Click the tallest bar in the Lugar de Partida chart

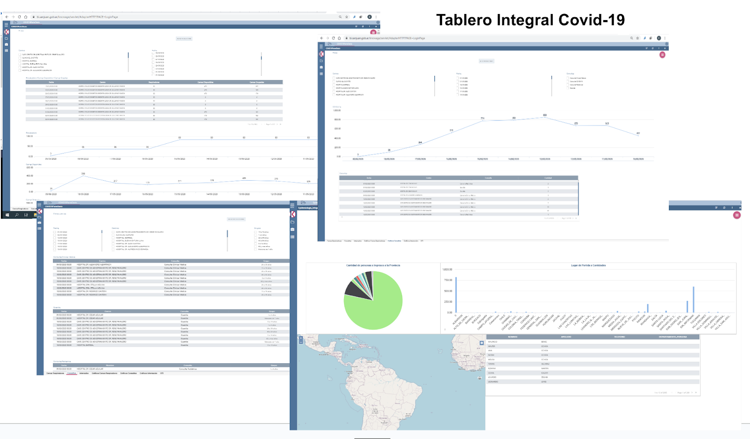(693, 300)
